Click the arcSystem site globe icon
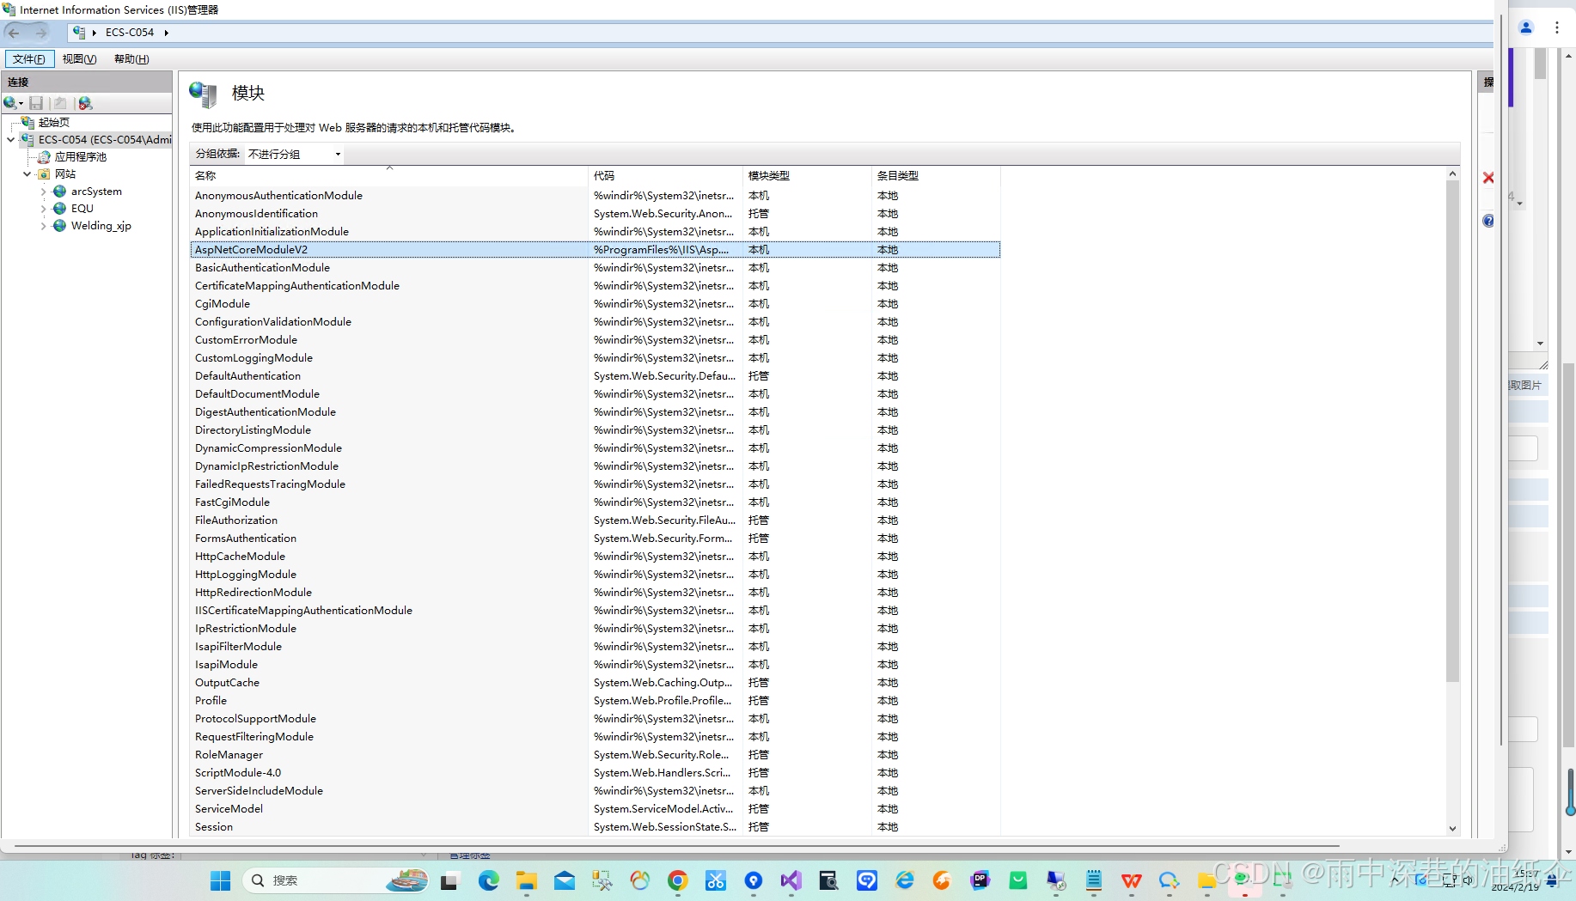Image resolution: width=1576 pixels, height=901 pixels. pos(59,191)
